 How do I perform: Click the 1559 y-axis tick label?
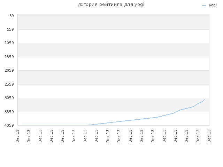(9, 57)
